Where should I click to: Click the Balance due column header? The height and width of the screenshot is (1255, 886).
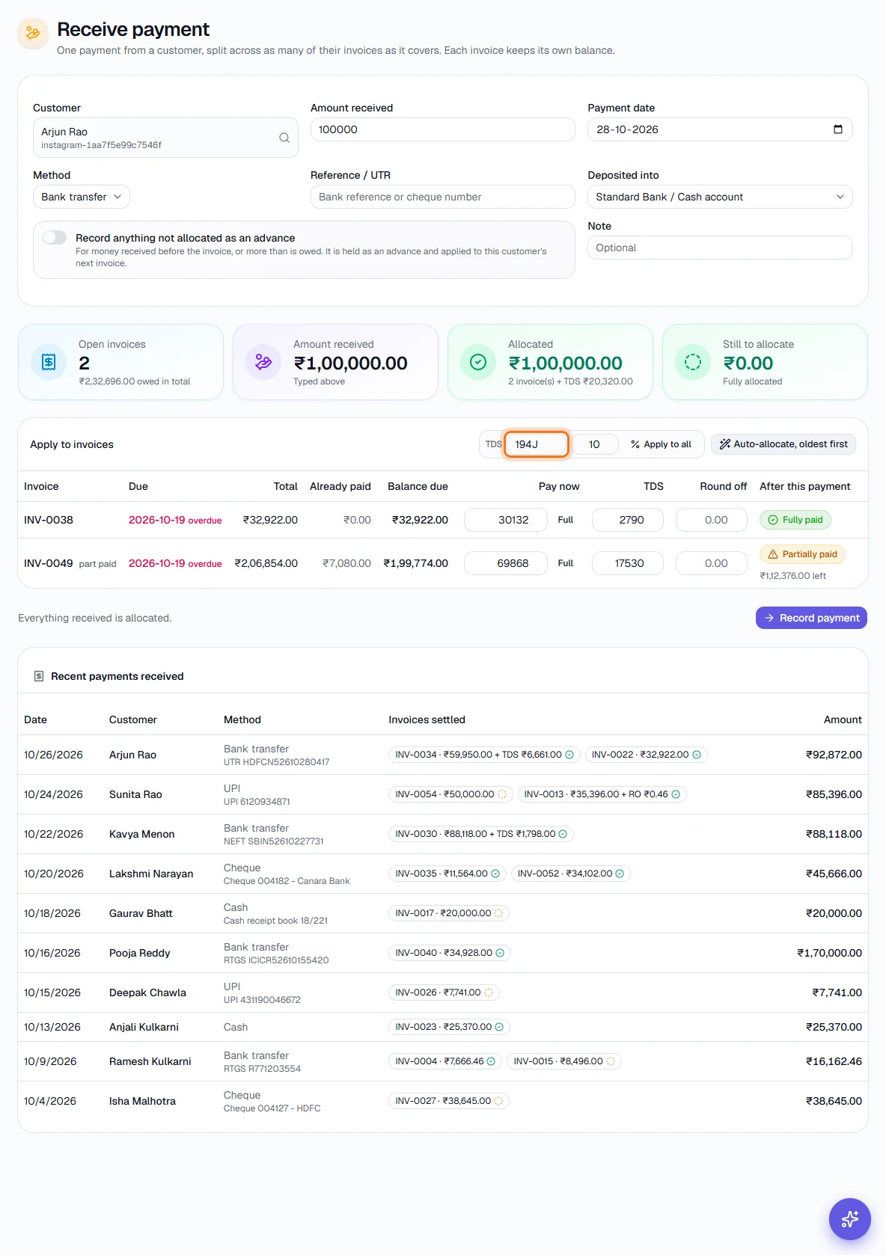(x=418, y=486)
